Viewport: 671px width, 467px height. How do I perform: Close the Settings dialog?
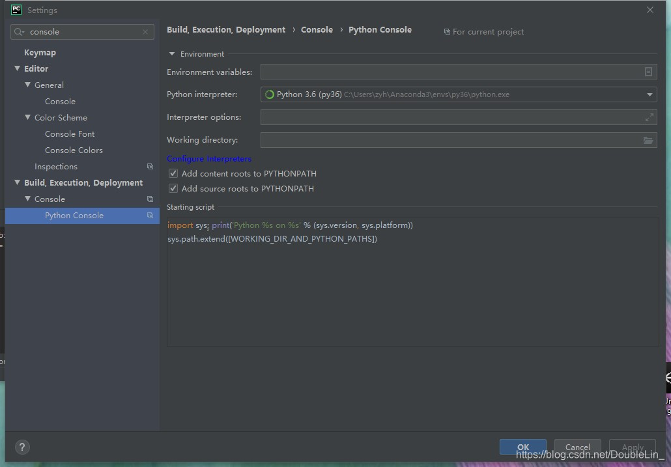[650, 10]
